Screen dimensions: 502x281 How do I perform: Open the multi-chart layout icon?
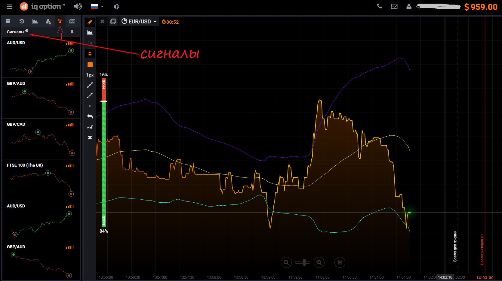click(x=113, y=22)
